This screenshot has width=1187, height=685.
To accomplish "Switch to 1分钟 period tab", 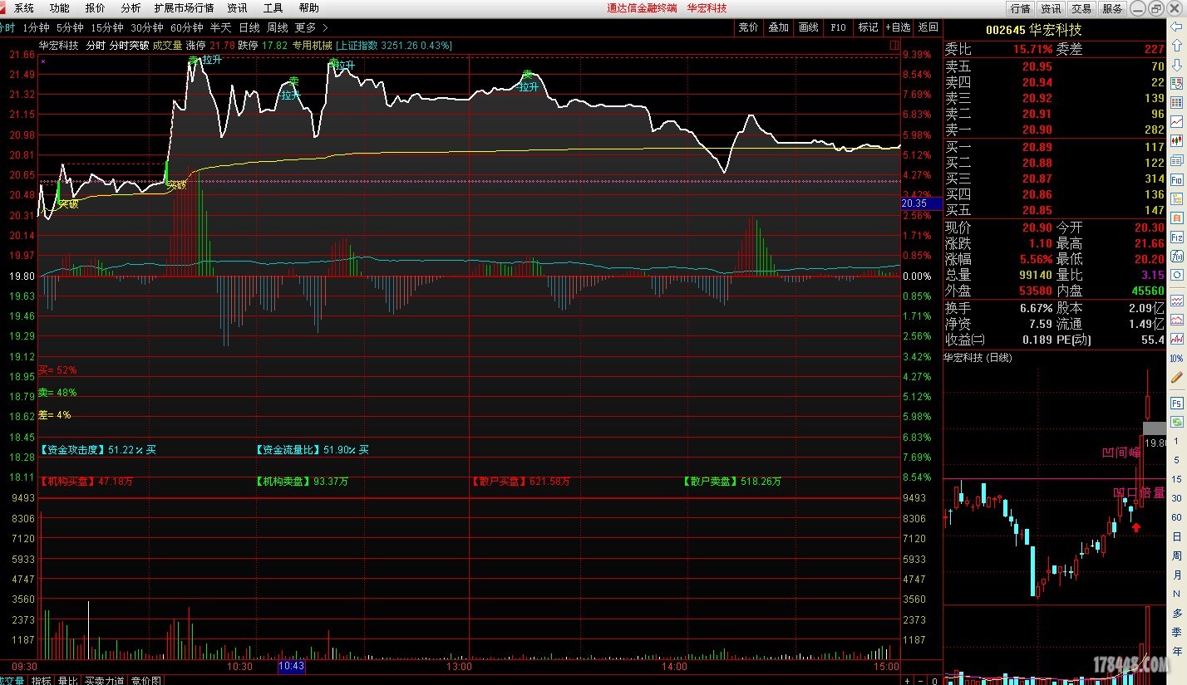I will pyautogui.click(x=36, y=27).
